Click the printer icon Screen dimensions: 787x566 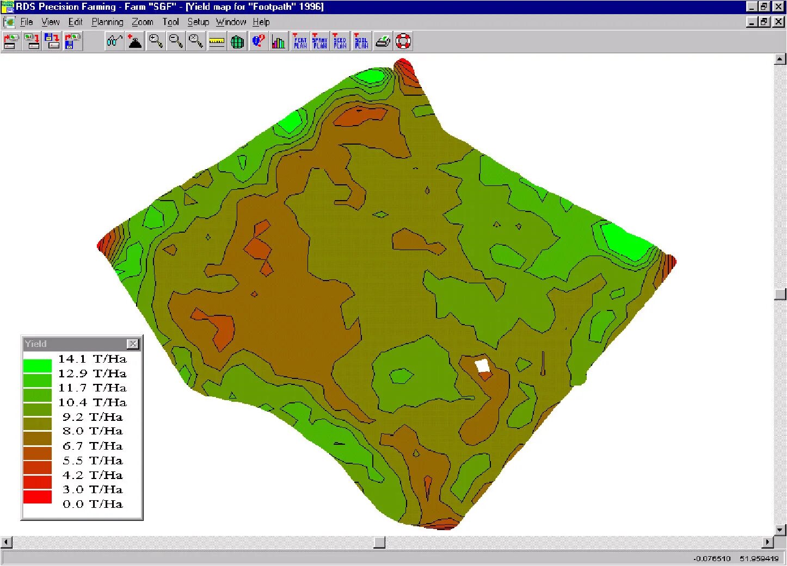pyautogui.click(x=383, y=41)
